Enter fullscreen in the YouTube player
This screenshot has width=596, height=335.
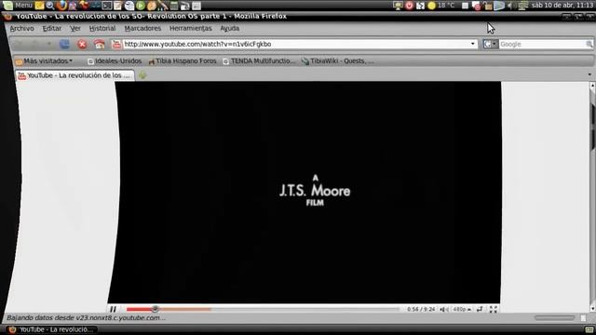(493, 310)
